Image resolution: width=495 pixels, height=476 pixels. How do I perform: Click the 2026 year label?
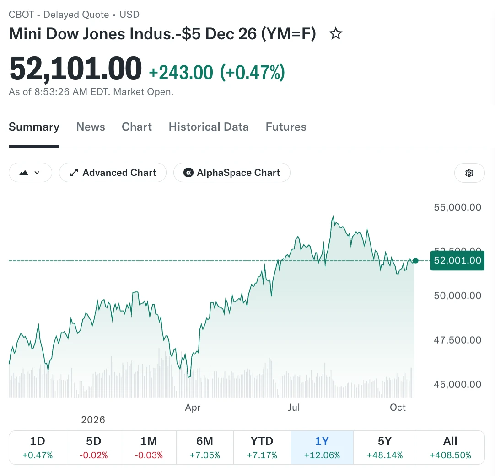pyautogui.click(x=93, y=419)
